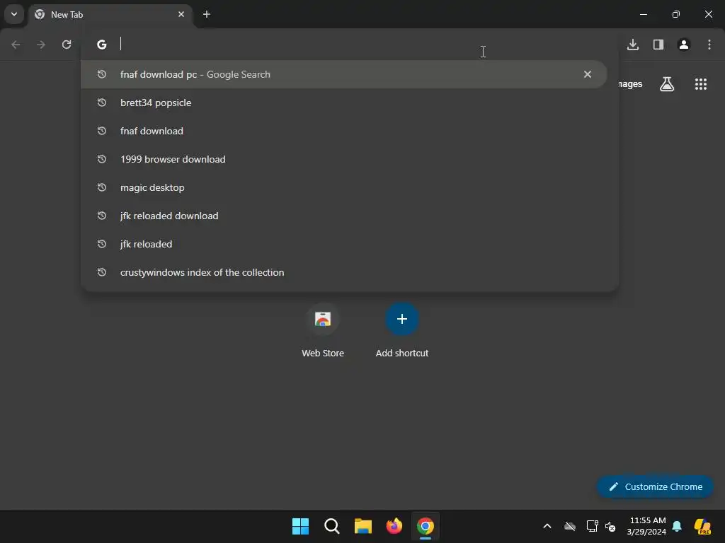The height and width of the screenshot is (543, 725).
Task: Show hidden system tray icons
Action: (x=547, y=526)
